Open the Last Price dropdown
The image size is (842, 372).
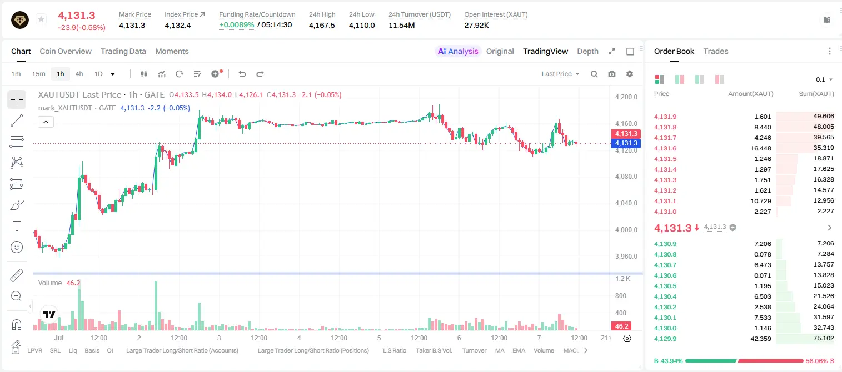click(560, 74)
